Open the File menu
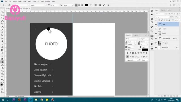The height and width of the screenshot is (102, 181). pyautogui.click(x=6, y=1)
